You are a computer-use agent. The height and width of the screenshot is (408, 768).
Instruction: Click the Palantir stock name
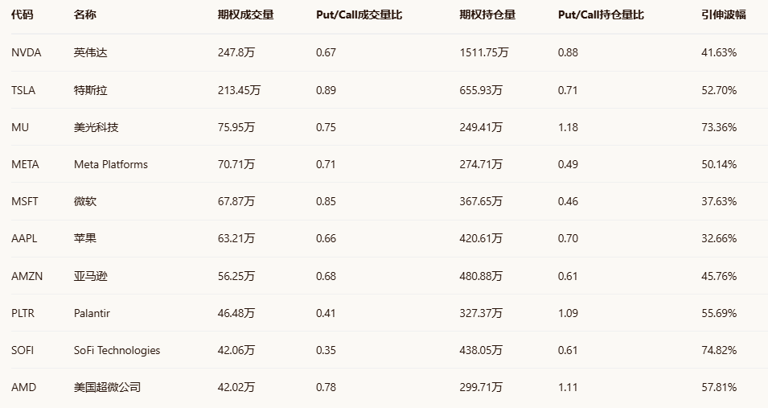tap(94, 313)
